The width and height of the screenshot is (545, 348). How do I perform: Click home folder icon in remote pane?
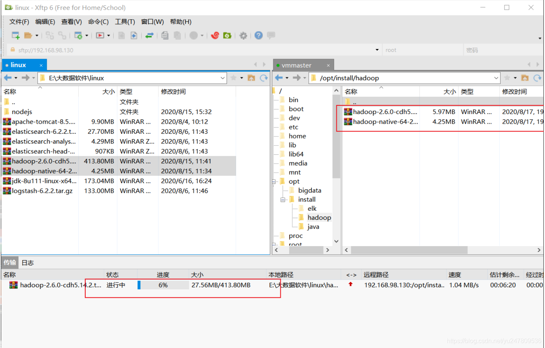525,78
